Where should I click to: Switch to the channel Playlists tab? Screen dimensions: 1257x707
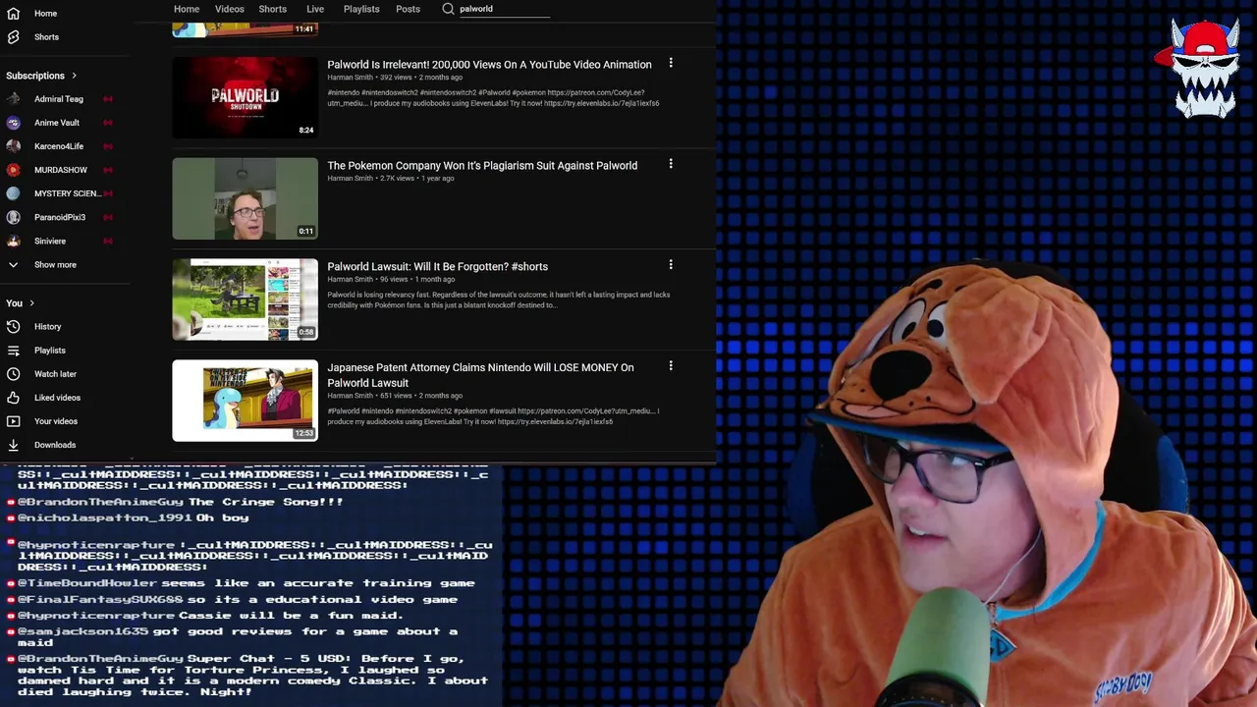tap(361, 9)
